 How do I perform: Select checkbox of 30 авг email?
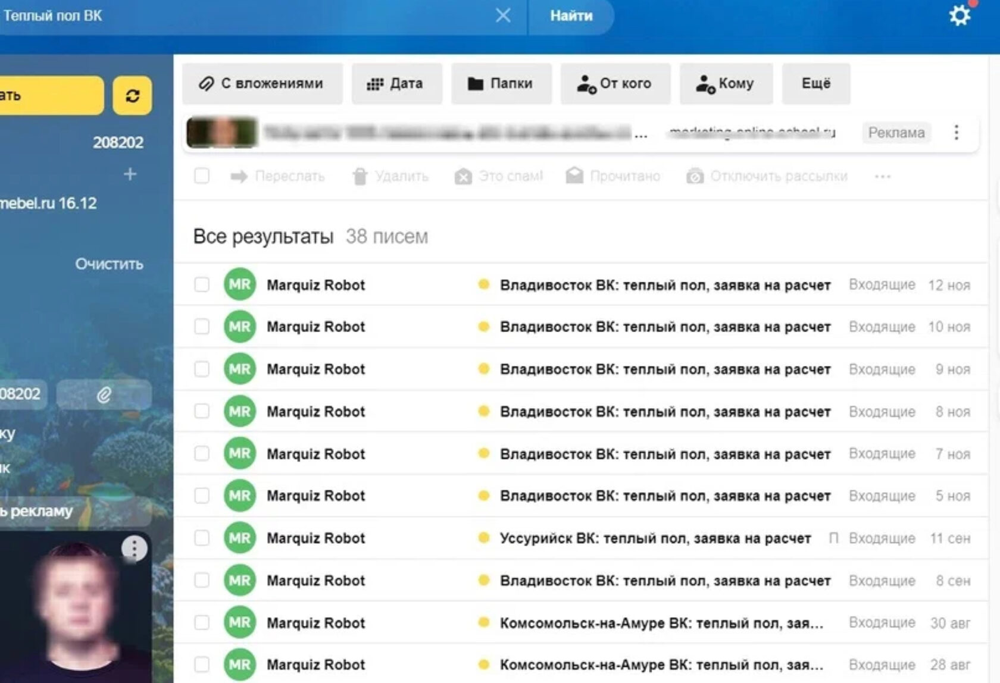pyautogui.click(x=202, y=622)
